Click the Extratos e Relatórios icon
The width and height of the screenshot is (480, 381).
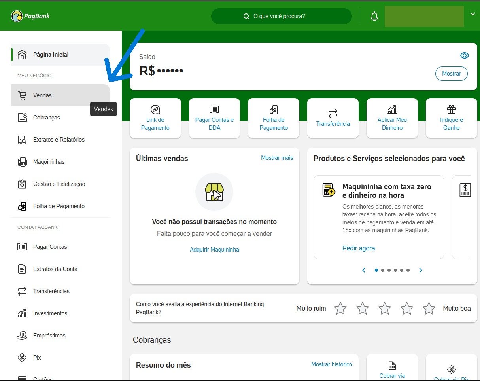pyautogui.click(x=22, y=140)
